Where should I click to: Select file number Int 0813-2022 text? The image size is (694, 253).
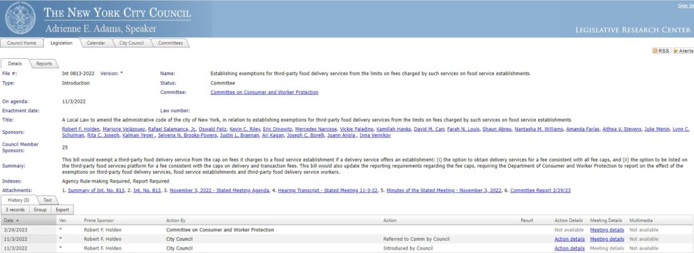tap(78, 73)
